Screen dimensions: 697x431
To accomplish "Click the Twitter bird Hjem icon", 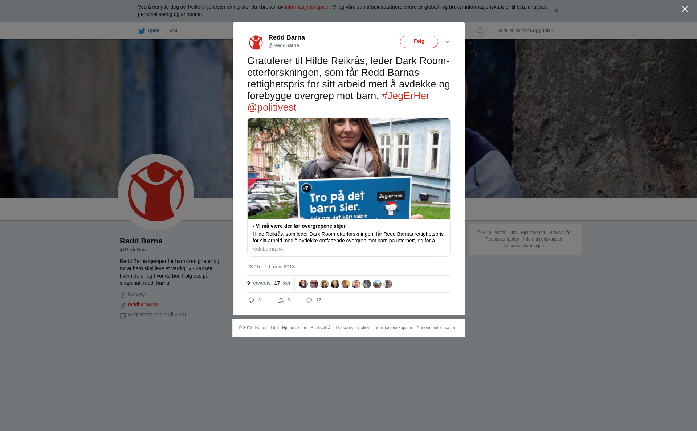I will click(142, 31).
